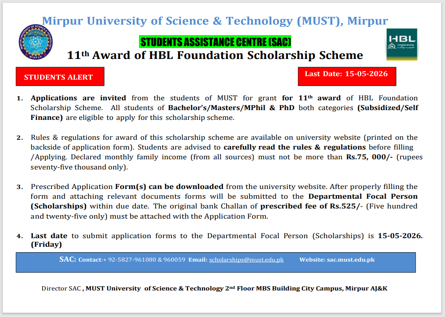This screenshot has width=445, height=317.
Task: Open the scholarships@must.edu.pk email link
Action: point(246,260)
